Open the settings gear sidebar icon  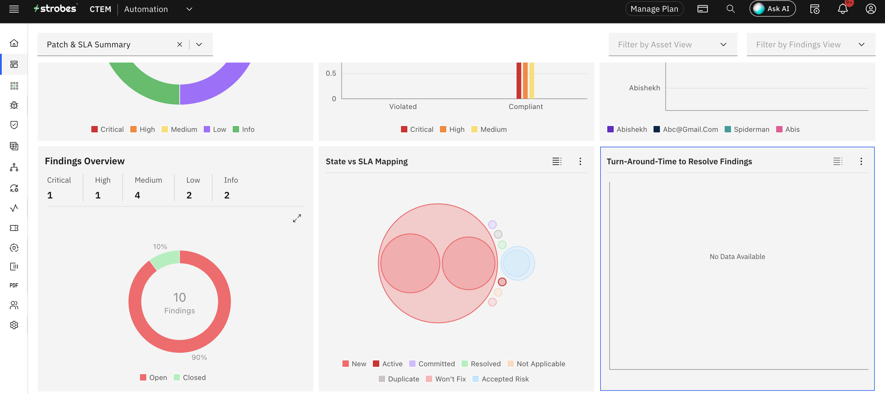click(x=14, y=325)
